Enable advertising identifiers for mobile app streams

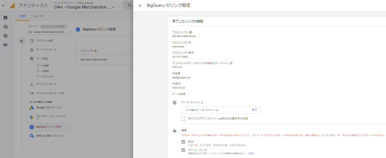[183, 119]
